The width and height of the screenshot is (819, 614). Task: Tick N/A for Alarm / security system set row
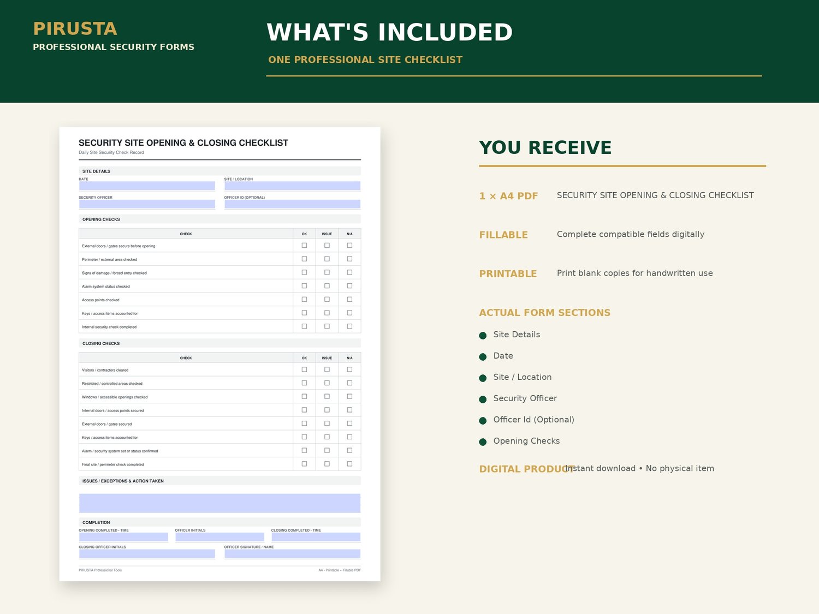coord(349,450)
